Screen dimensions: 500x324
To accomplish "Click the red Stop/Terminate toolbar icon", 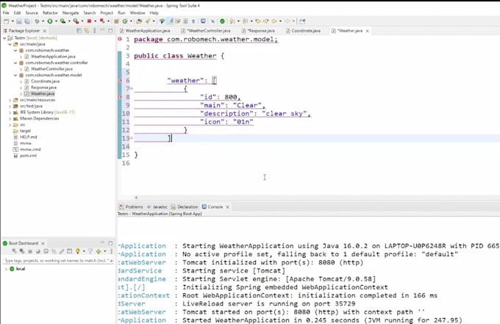I will (x=88, y=21).
